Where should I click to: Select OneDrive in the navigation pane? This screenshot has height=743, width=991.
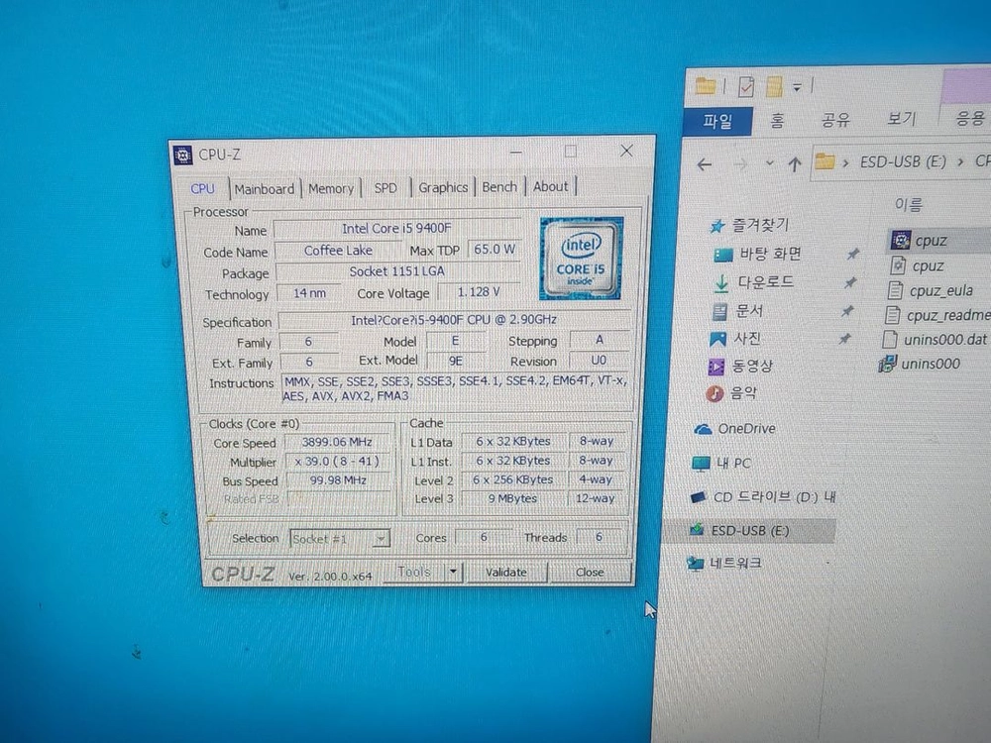pos(734,429)
